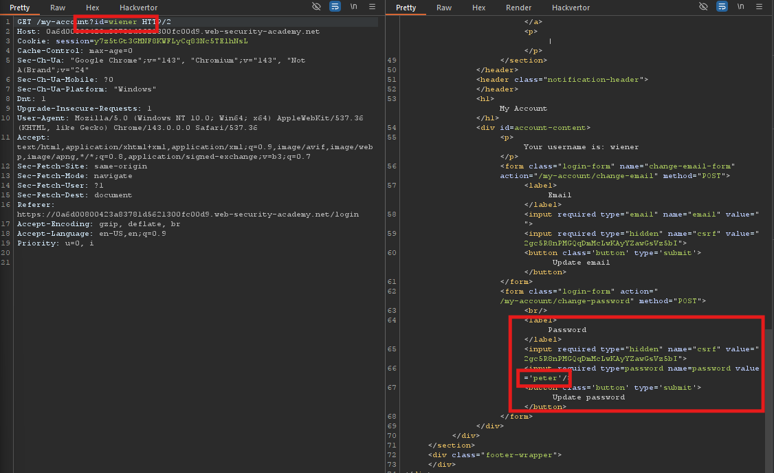Image resolution: width=774 pixels, height=473 pixels.
Task: Toggle hidden-characters eye icon in response pane
Action: tap(703, 6)
